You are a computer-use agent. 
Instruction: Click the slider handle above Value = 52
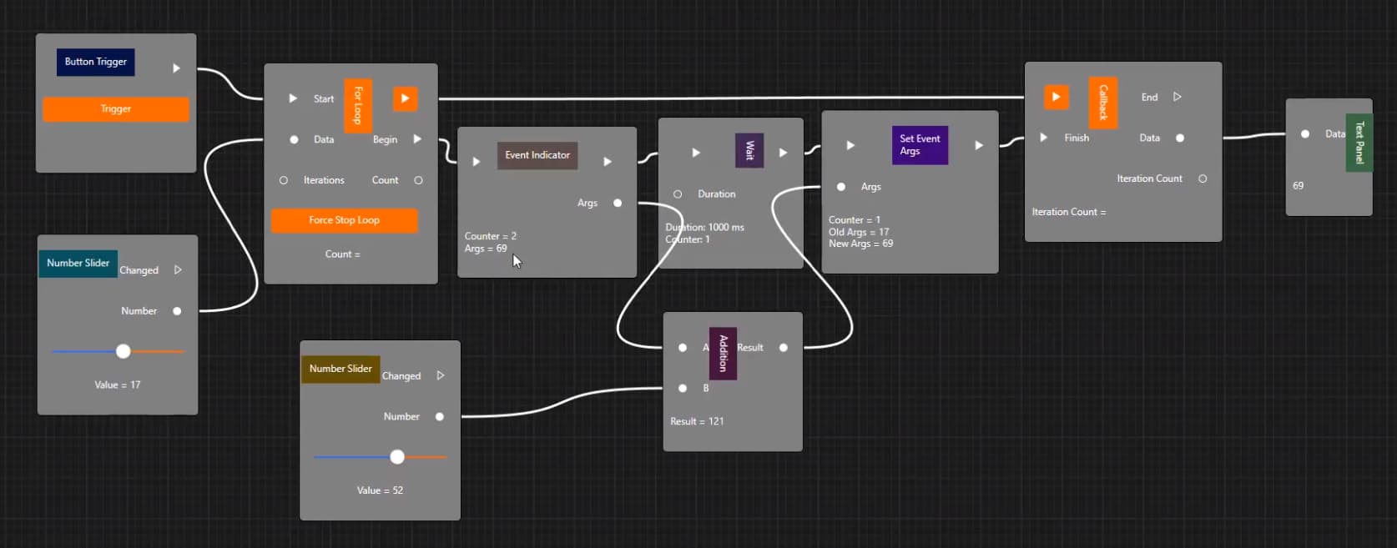point(397,457)
